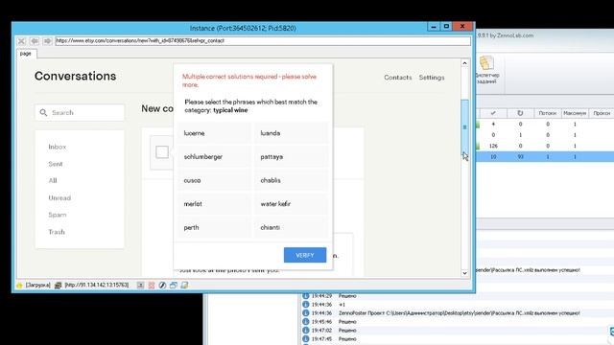Click the Contacts link
Image resolution: width=614 pixels, height=345 pixels.
(397, 78)
